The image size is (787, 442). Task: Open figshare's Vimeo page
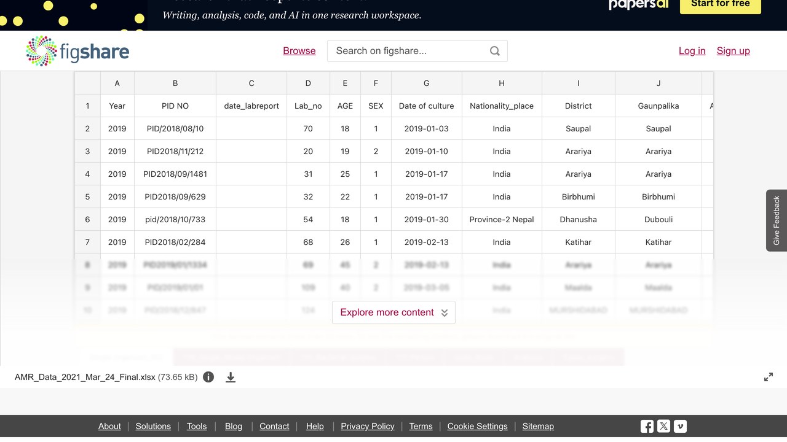point(680,426)
